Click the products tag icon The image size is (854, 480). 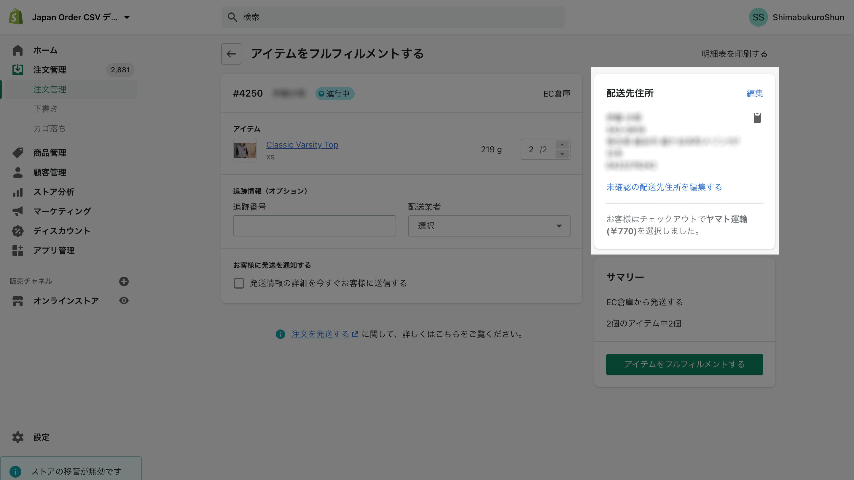17,153
